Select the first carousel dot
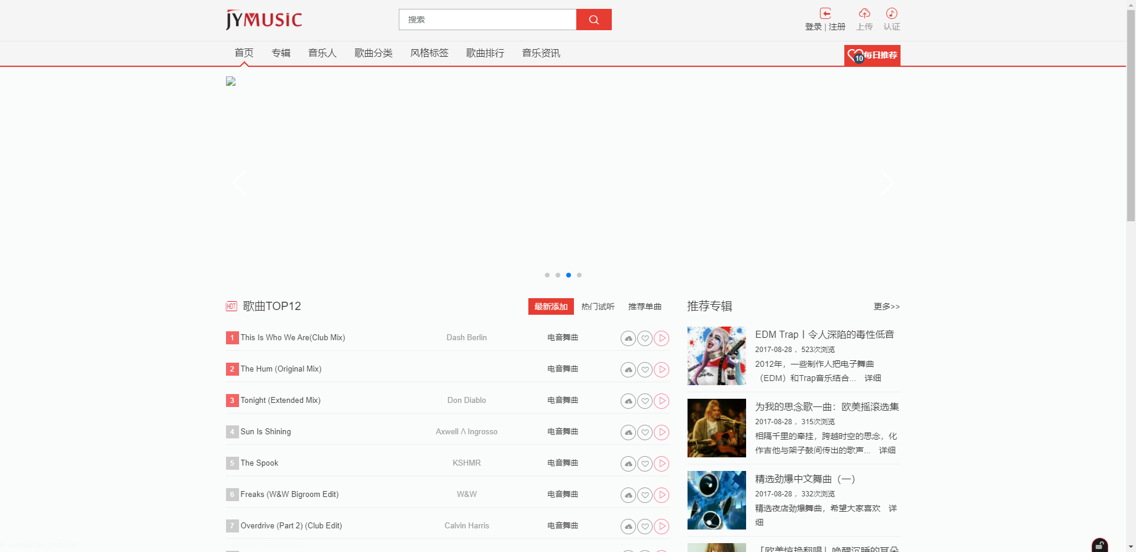Viewport: 1136px width, 552px height. (547, 275)
